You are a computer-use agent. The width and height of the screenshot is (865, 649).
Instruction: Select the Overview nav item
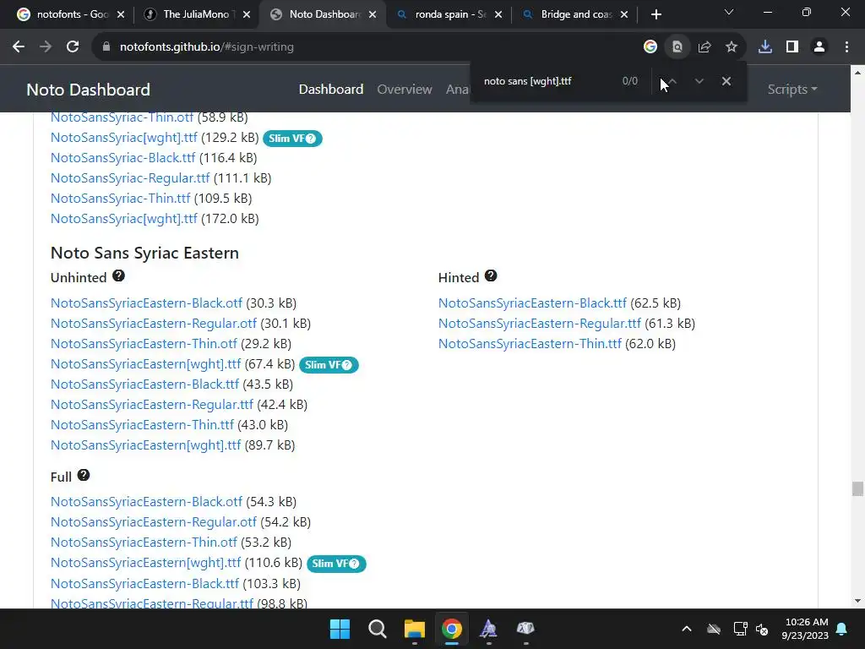pos(405,90)
